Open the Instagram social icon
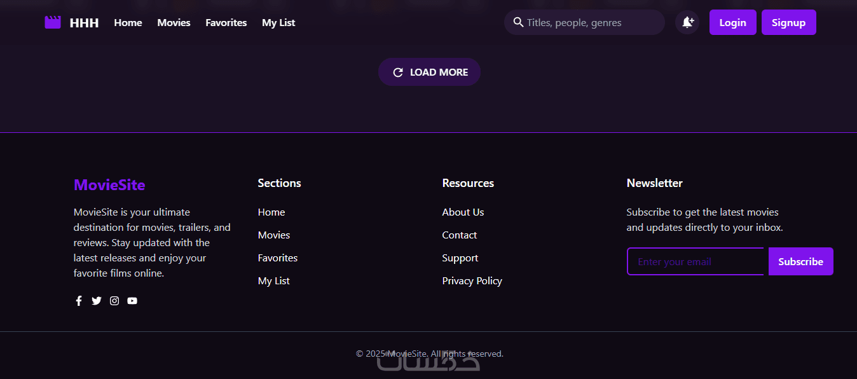The image size is (857, 379). pyautogui.click(x=114, y=301)
